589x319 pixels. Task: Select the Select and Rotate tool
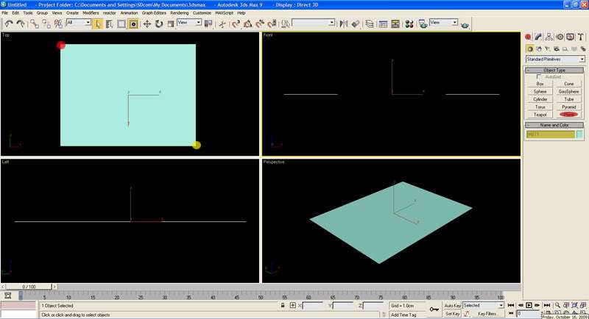158,24
